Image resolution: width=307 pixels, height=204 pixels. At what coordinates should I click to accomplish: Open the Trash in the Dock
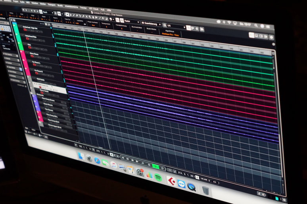coord(205,190)
